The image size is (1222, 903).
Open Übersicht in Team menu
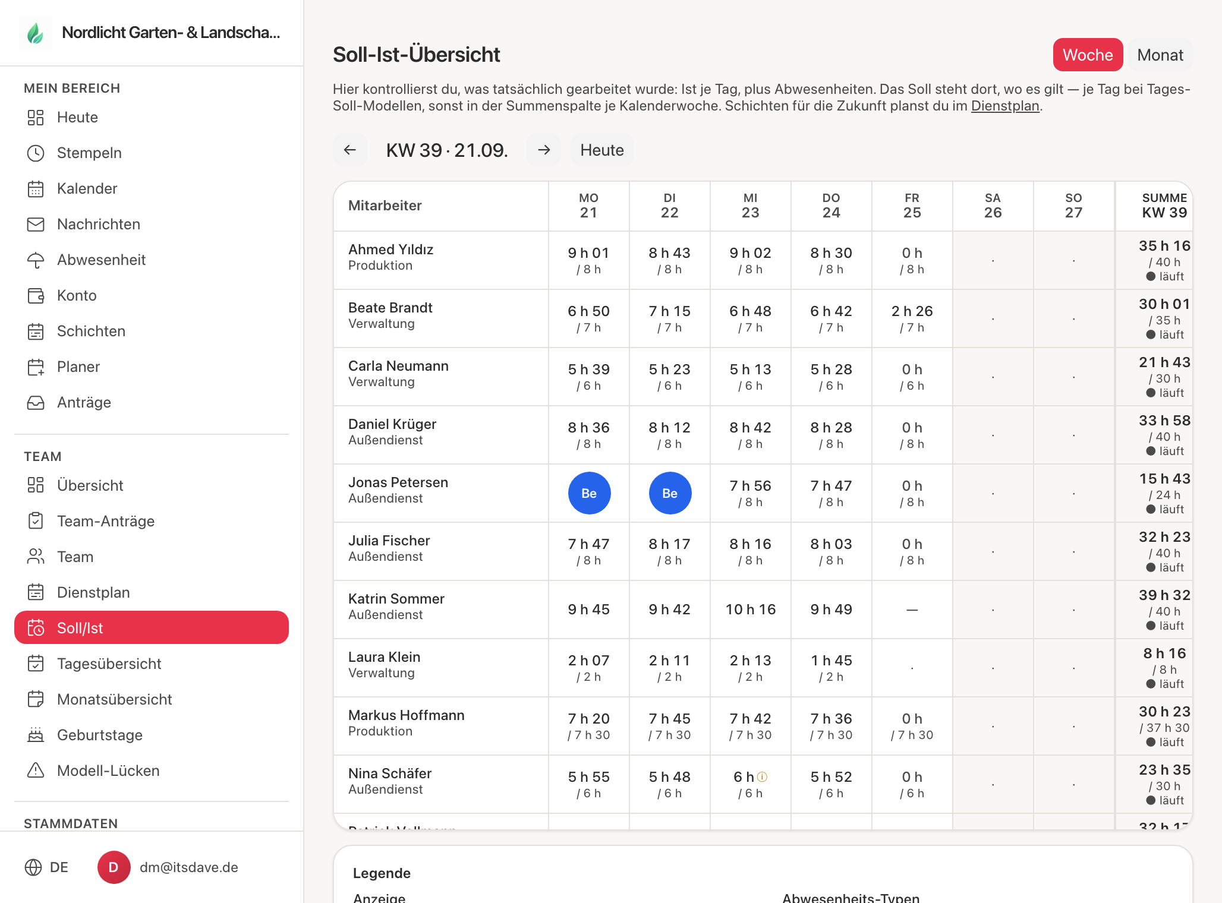click(x=151, y=485)
